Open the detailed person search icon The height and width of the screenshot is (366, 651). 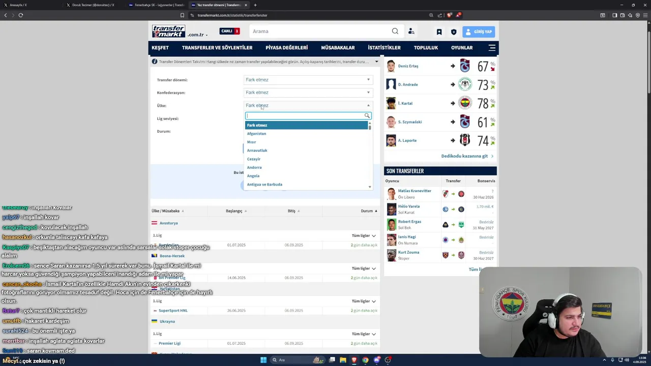411,32
